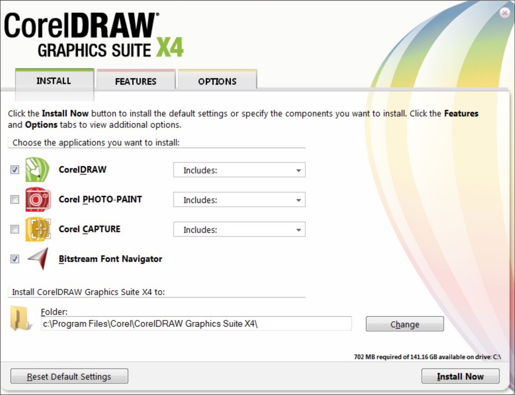Click Change to pick another folder

coord(404,324)
